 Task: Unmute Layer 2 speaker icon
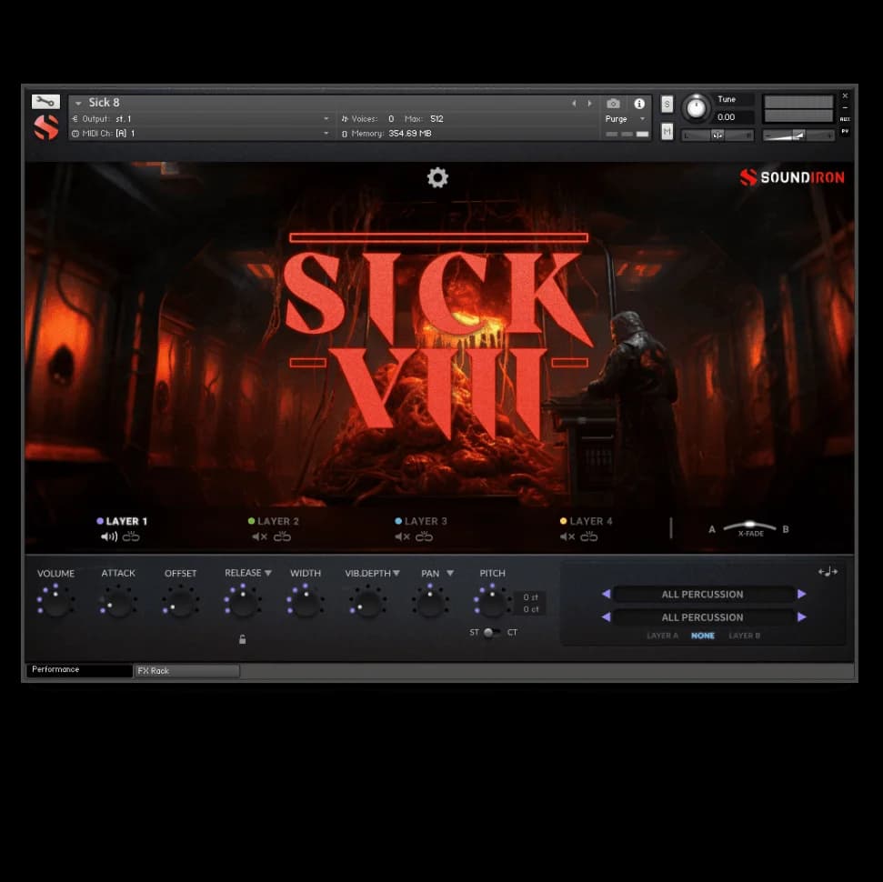[259, 537]
